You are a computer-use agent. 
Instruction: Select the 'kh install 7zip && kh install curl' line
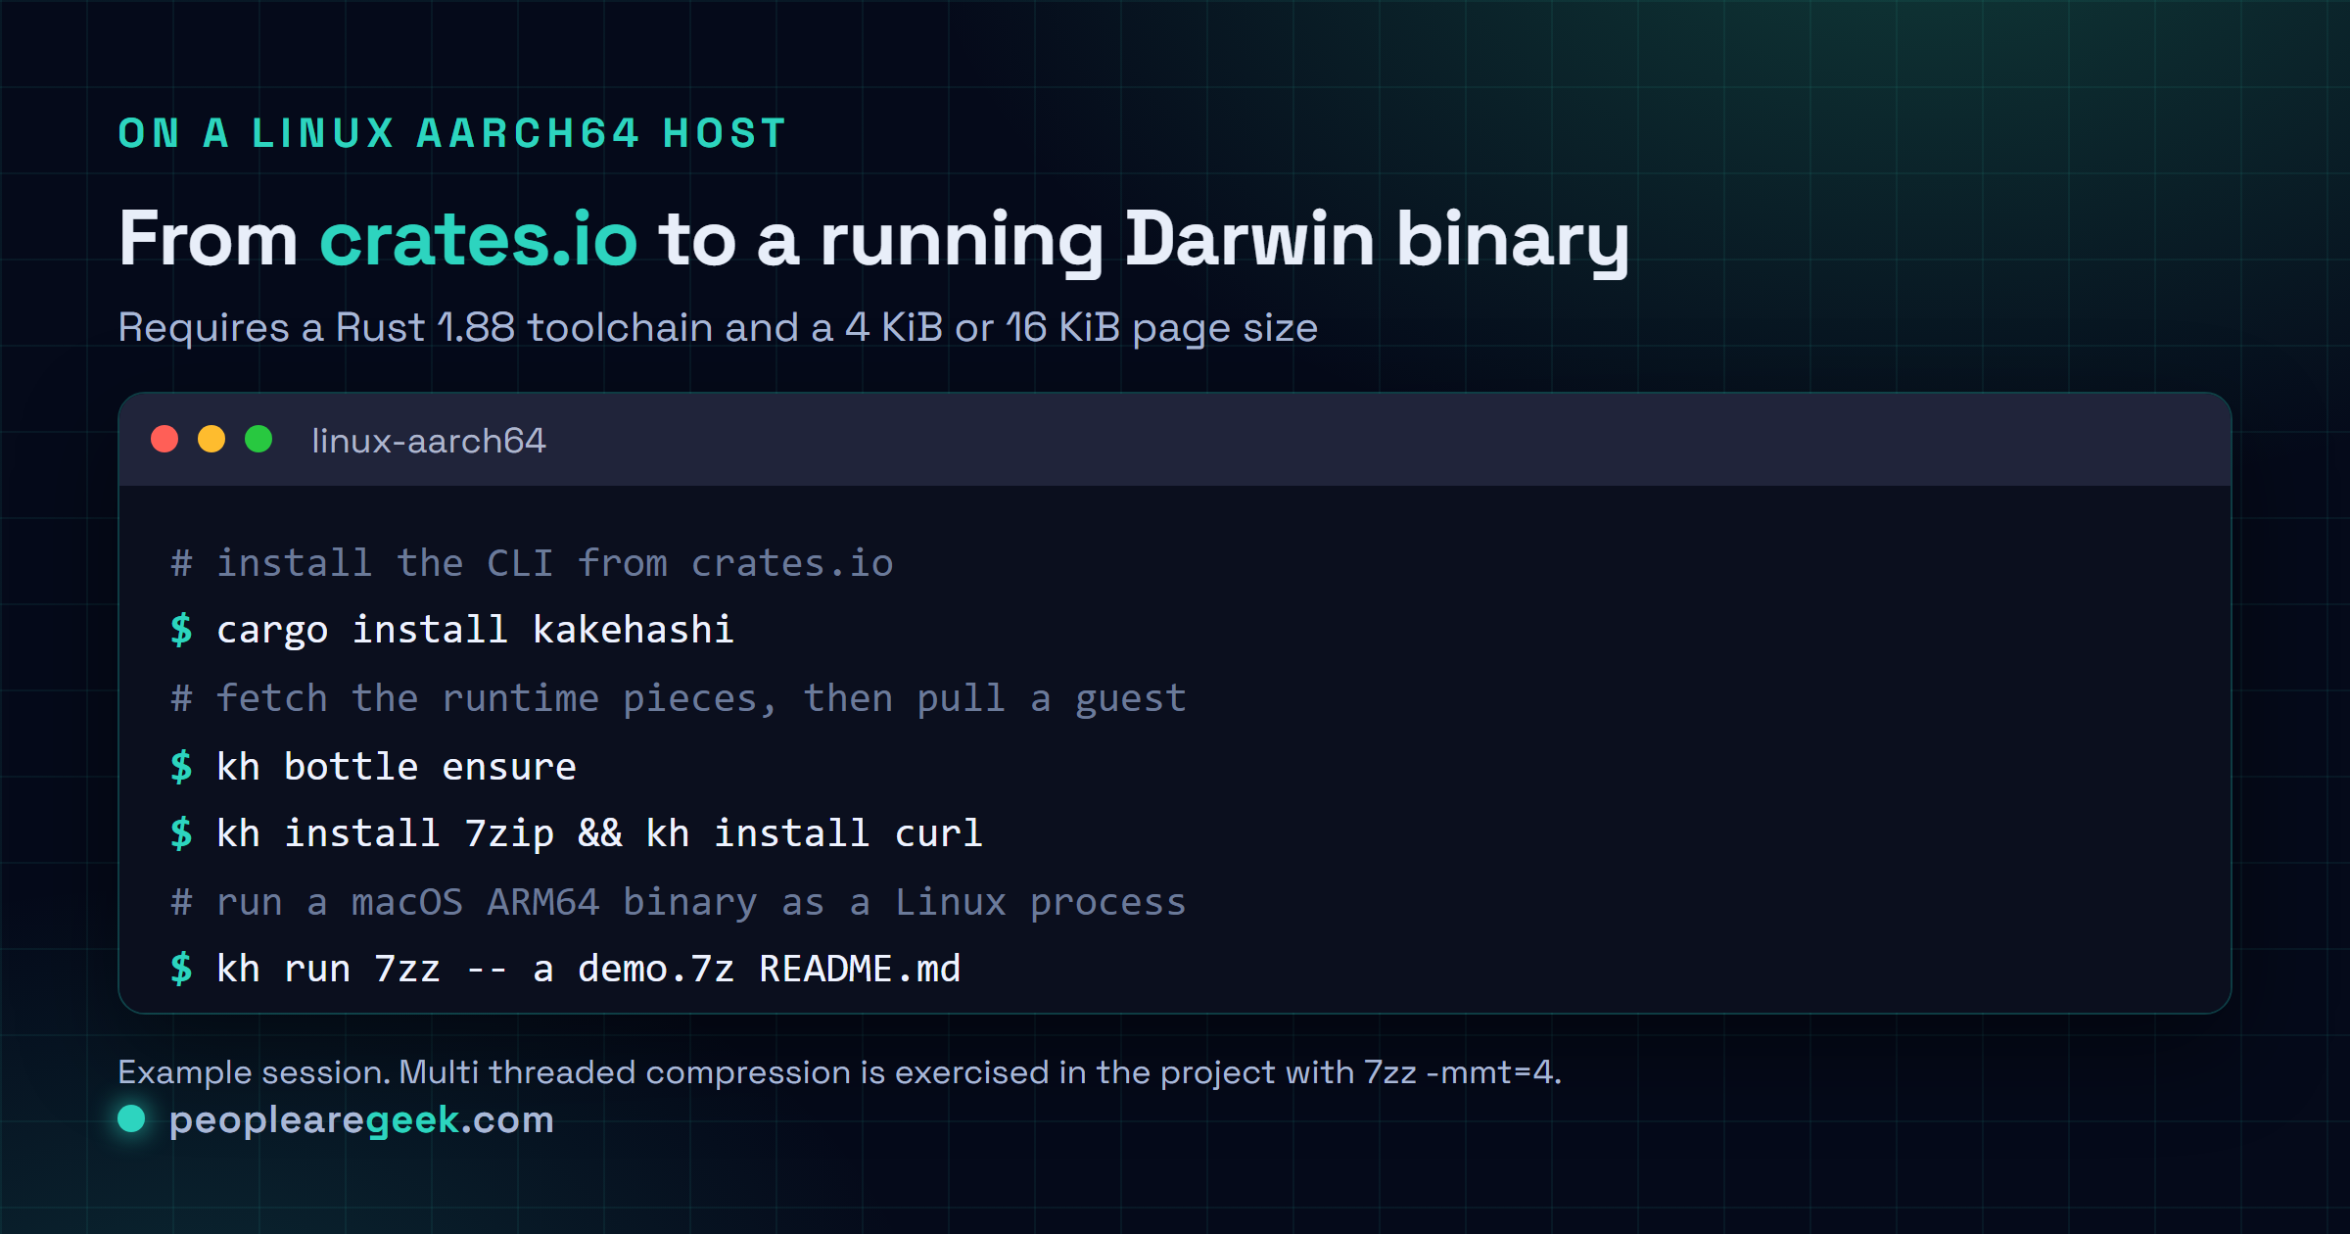[x=599, y=833]
